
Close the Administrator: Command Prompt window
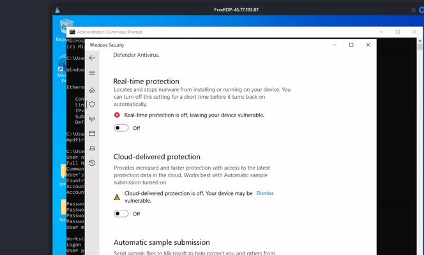coord(414,32)
